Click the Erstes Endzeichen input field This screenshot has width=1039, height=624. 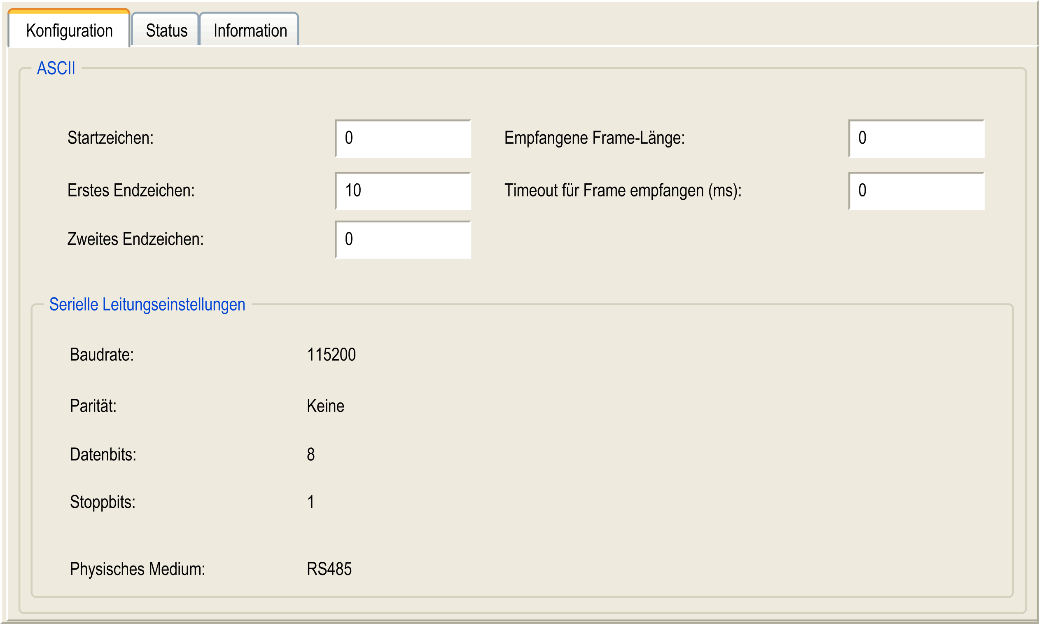(x=403, y=191)
